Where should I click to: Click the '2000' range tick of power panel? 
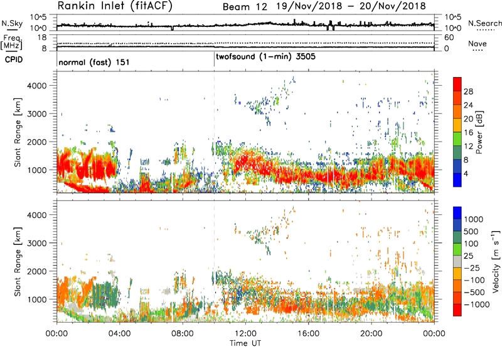(37, 142)
